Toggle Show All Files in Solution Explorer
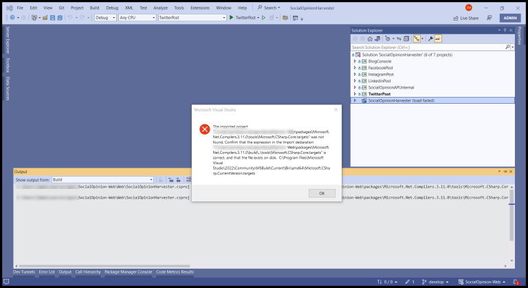 417,38
